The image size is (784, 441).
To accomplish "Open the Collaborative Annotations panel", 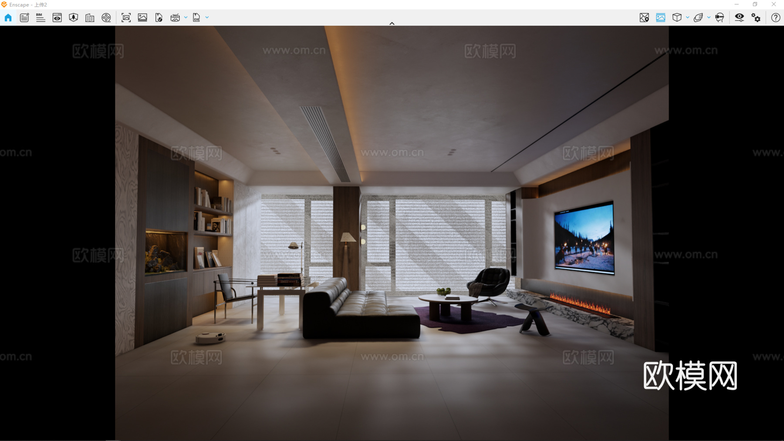I will [24, 17].
